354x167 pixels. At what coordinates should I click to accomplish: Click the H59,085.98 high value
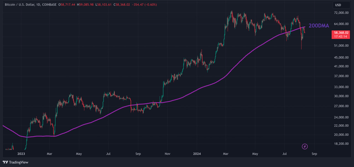pyautogui.click(x=85, y=5)
